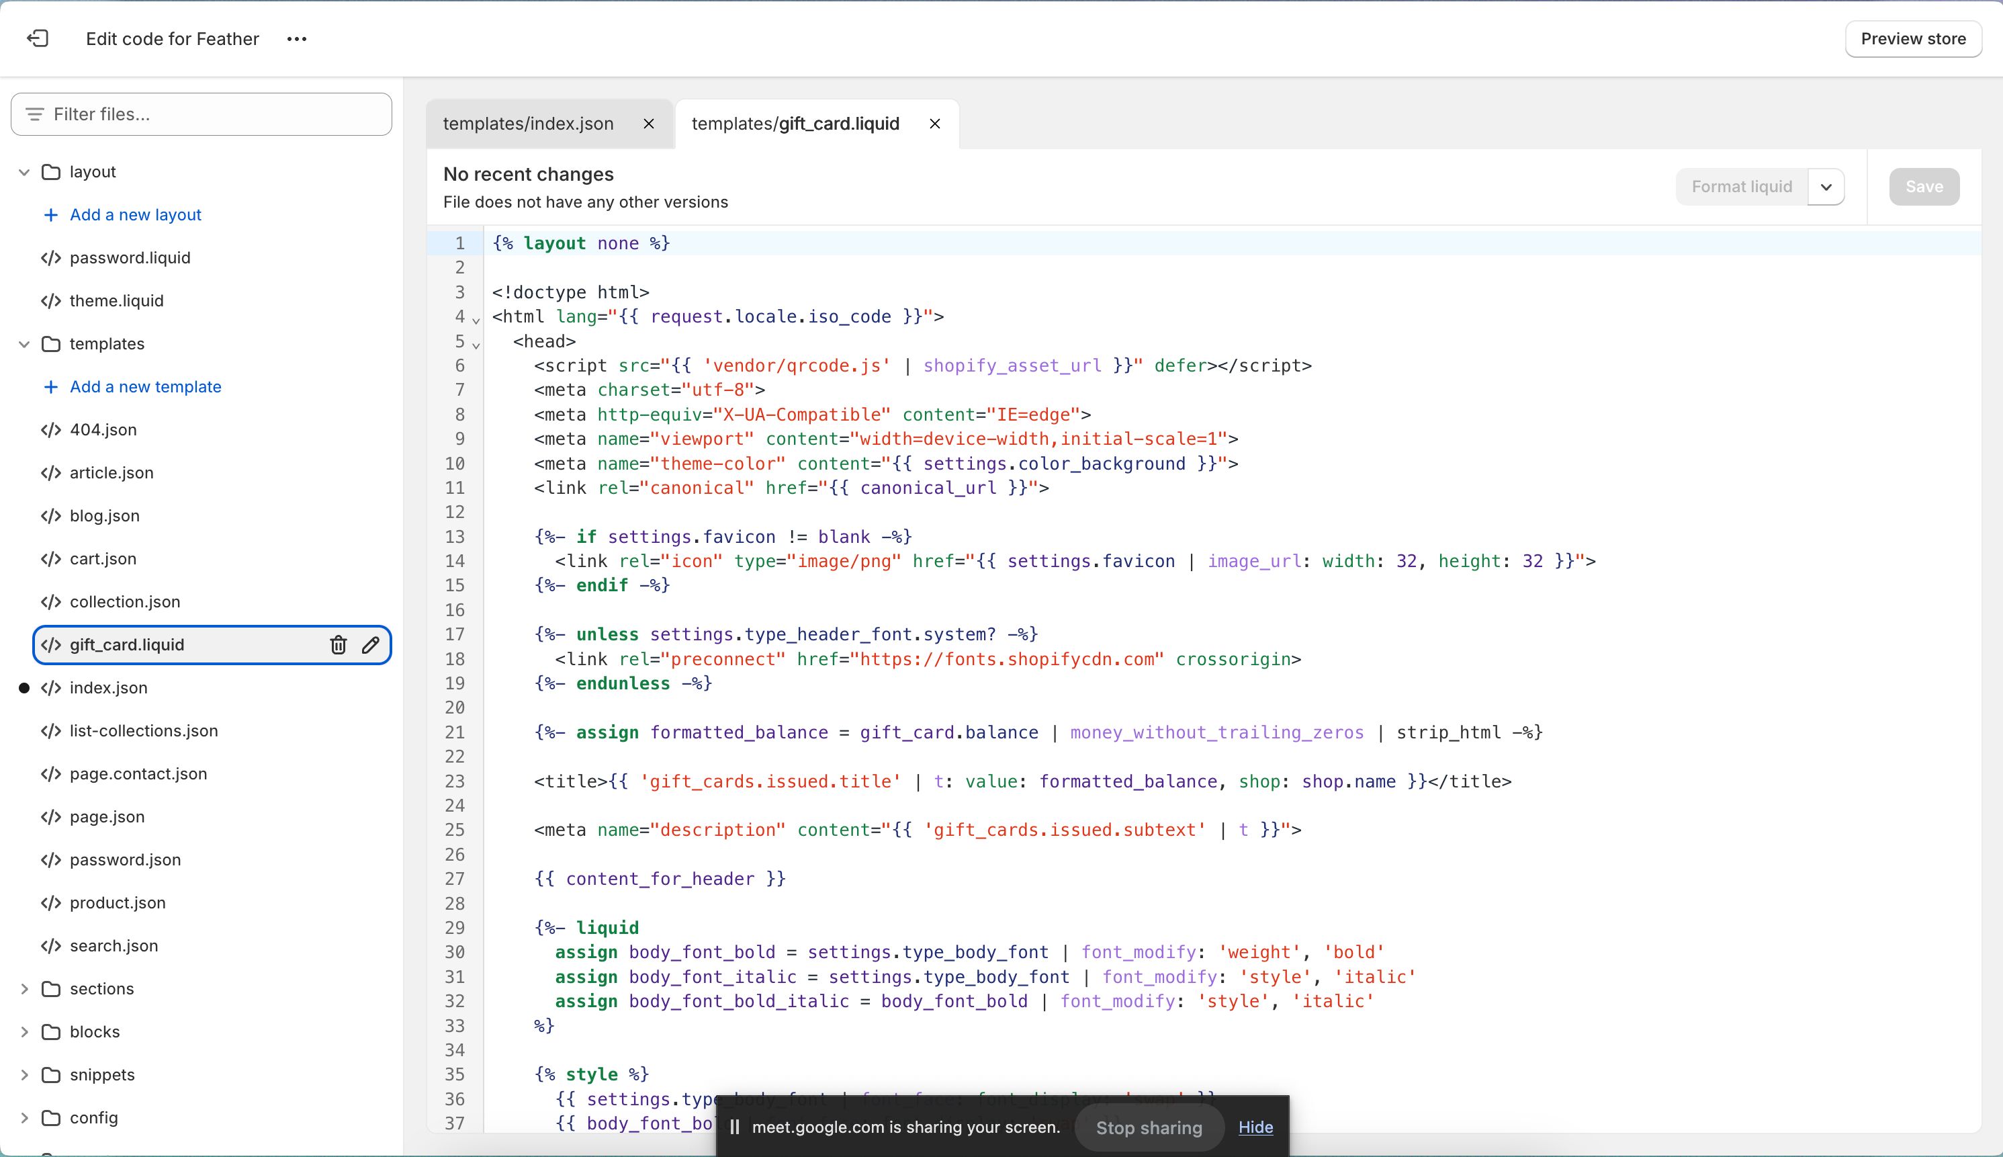Click line number 1 in editor gutter
The image size is (2003, 1157).
coord(459,243)
